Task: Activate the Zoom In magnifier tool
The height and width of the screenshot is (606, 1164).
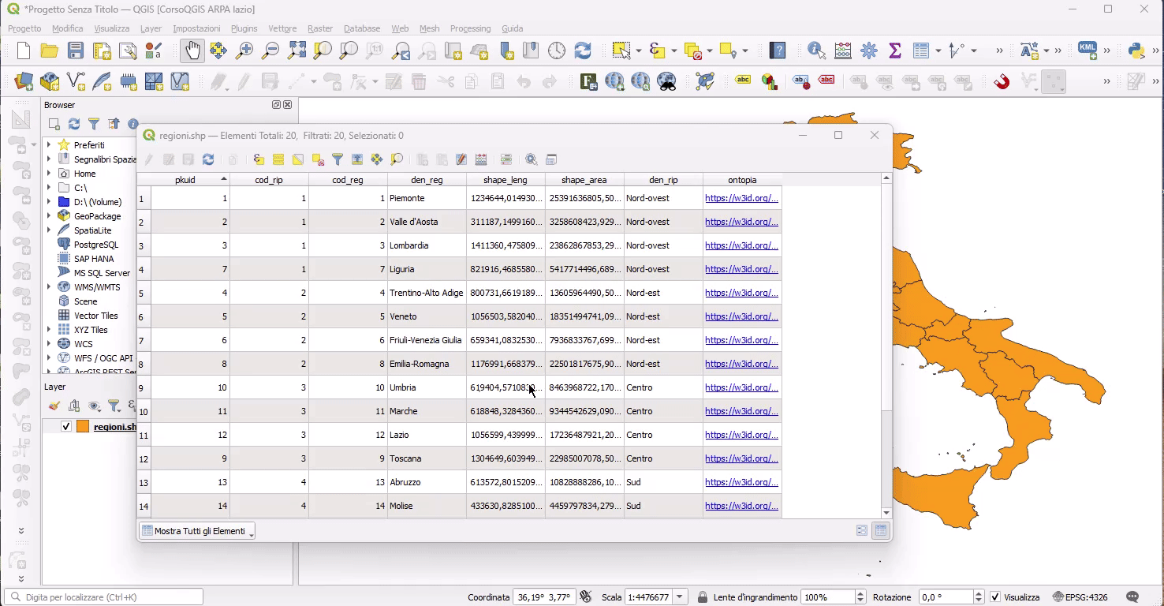Action: [244, 51]
